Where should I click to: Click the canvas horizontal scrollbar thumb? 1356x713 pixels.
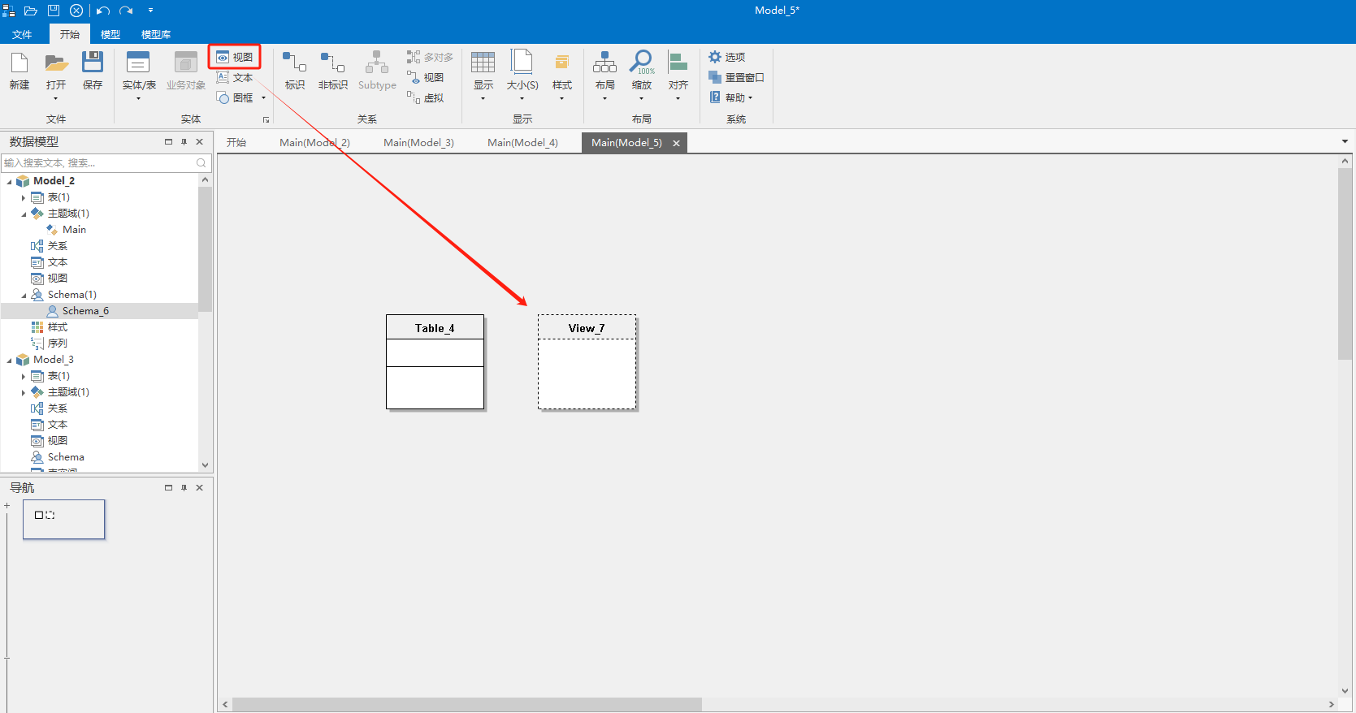[x=467, y=704]
